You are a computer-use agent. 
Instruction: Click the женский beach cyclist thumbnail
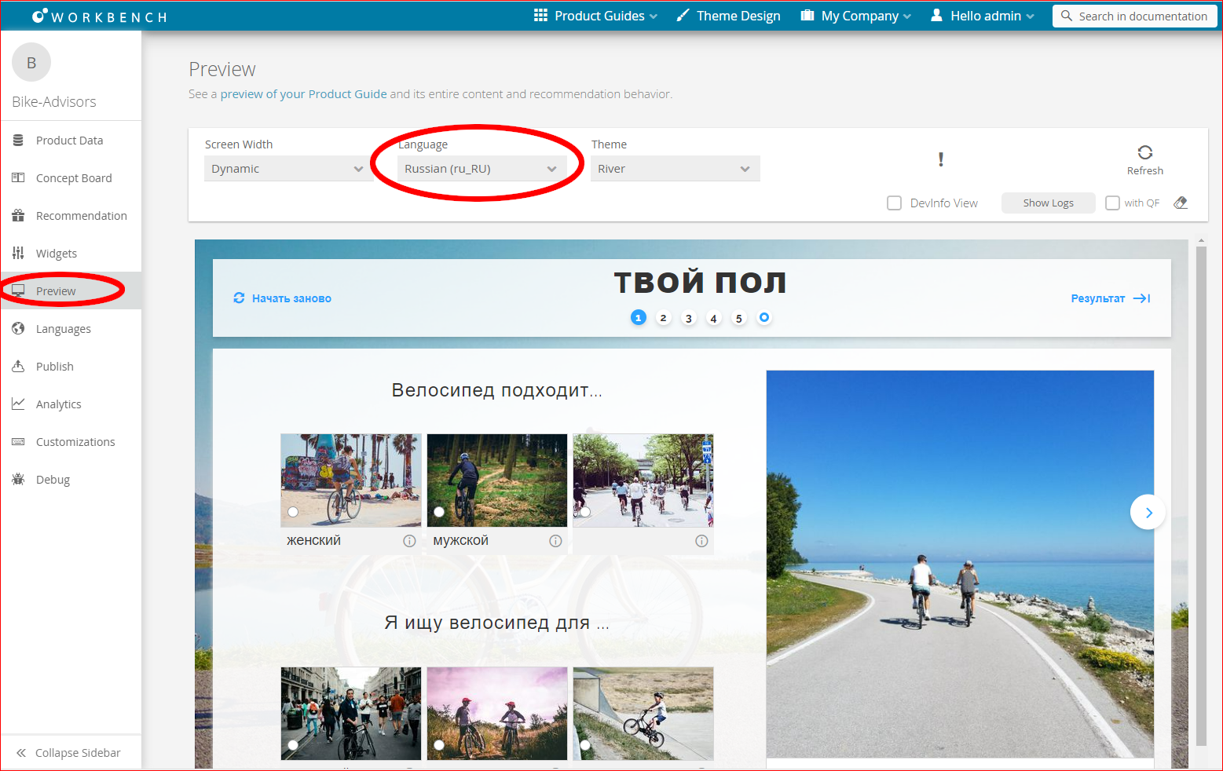point(351,481)
